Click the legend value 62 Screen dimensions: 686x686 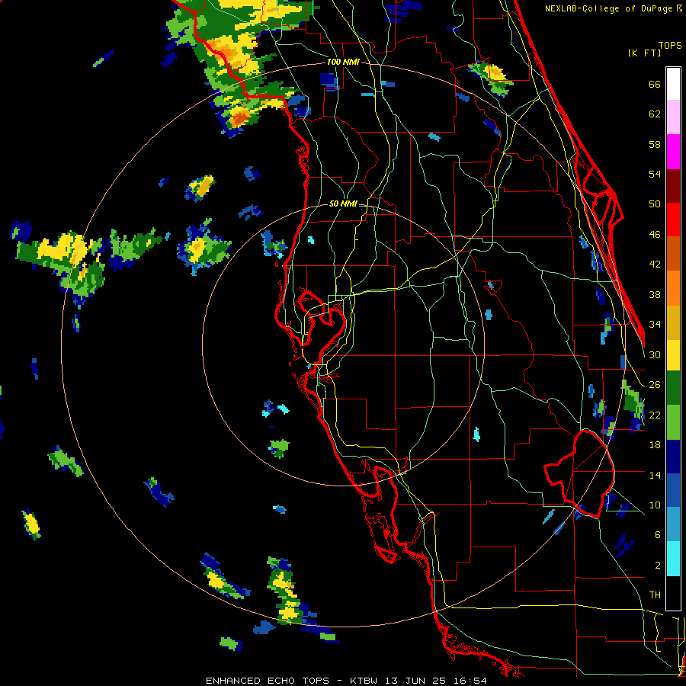tap(655, 114)
